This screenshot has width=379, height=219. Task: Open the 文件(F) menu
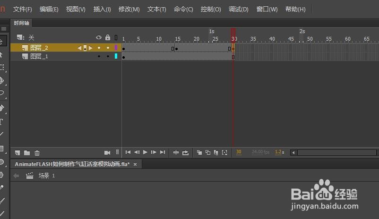coord(23,9)
